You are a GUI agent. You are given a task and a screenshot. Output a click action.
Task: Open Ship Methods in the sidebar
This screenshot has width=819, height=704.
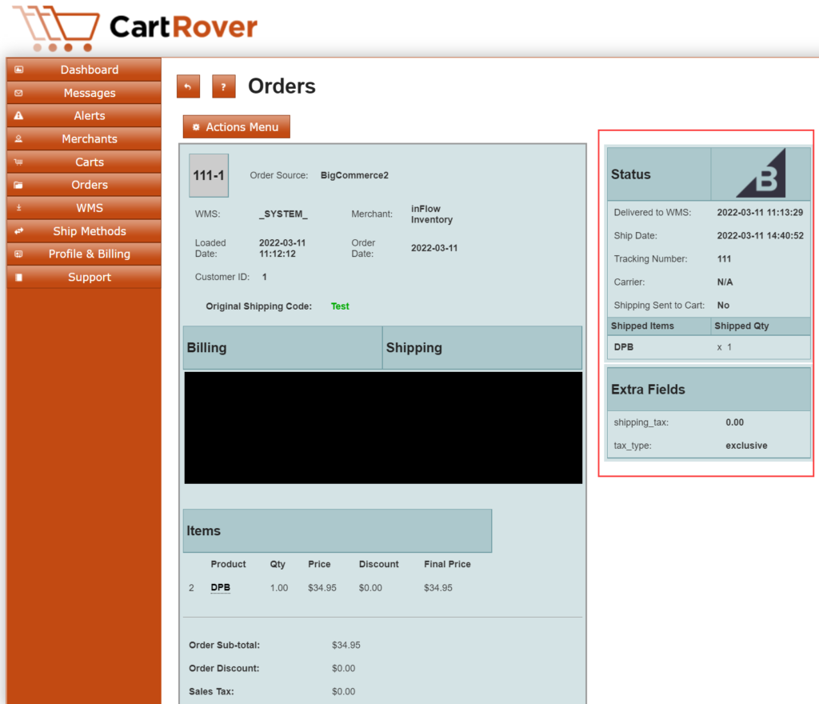(83, 231)
